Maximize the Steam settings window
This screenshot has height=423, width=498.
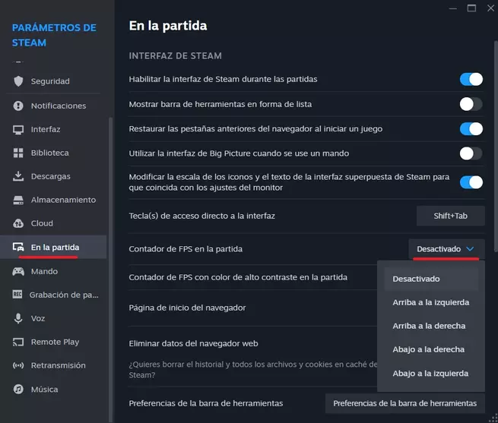tap(471, 8)
